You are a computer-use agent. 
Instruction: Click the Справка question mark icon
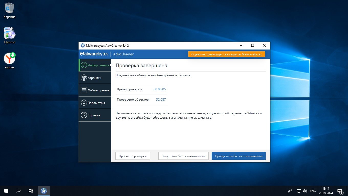click(84, 115)
